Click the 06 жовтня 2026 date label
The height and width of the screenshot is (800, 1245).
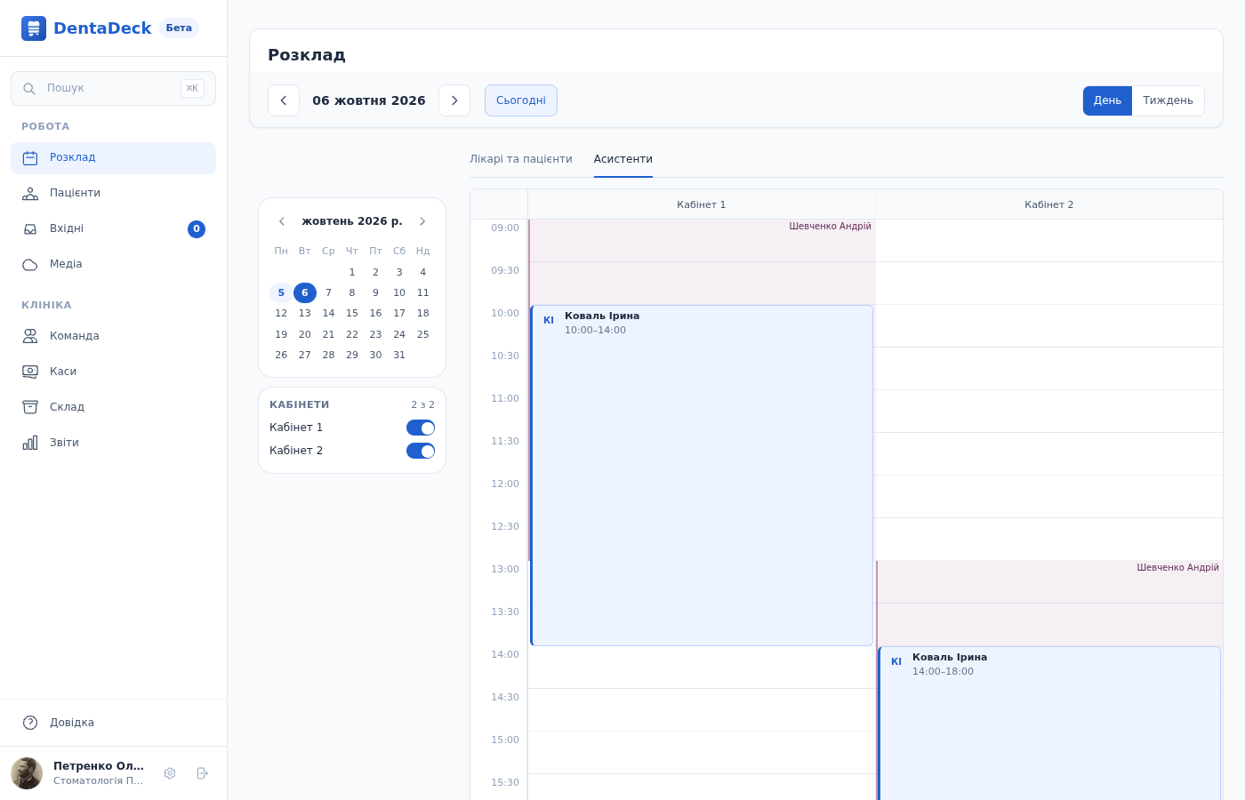(x=369, y=100)
